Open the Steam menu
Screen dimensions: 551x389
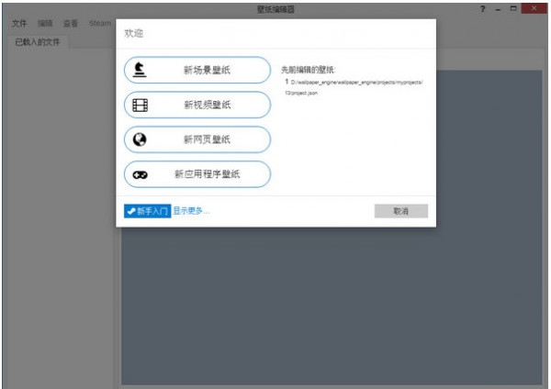[99, 23]
